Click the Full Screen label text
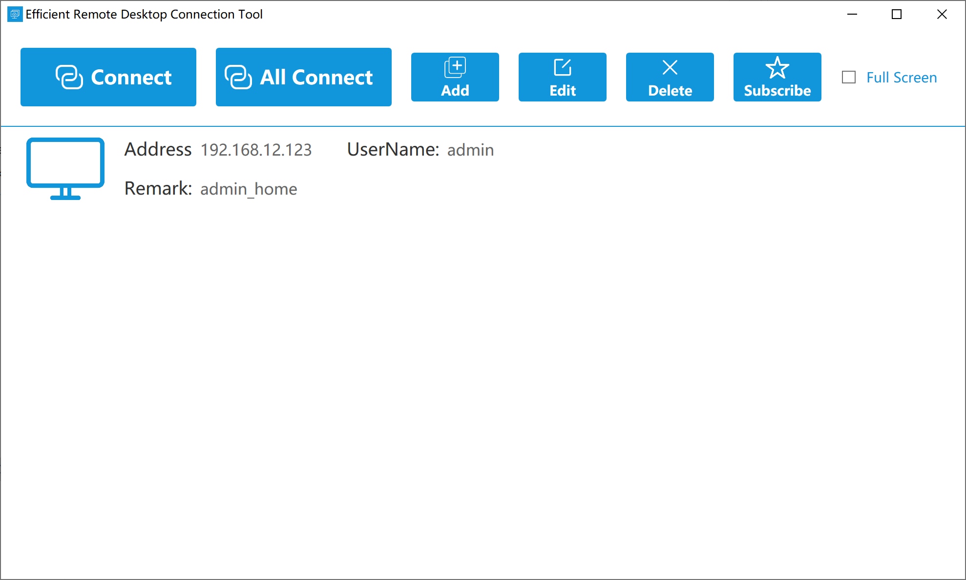 click(x=902, y=77)
